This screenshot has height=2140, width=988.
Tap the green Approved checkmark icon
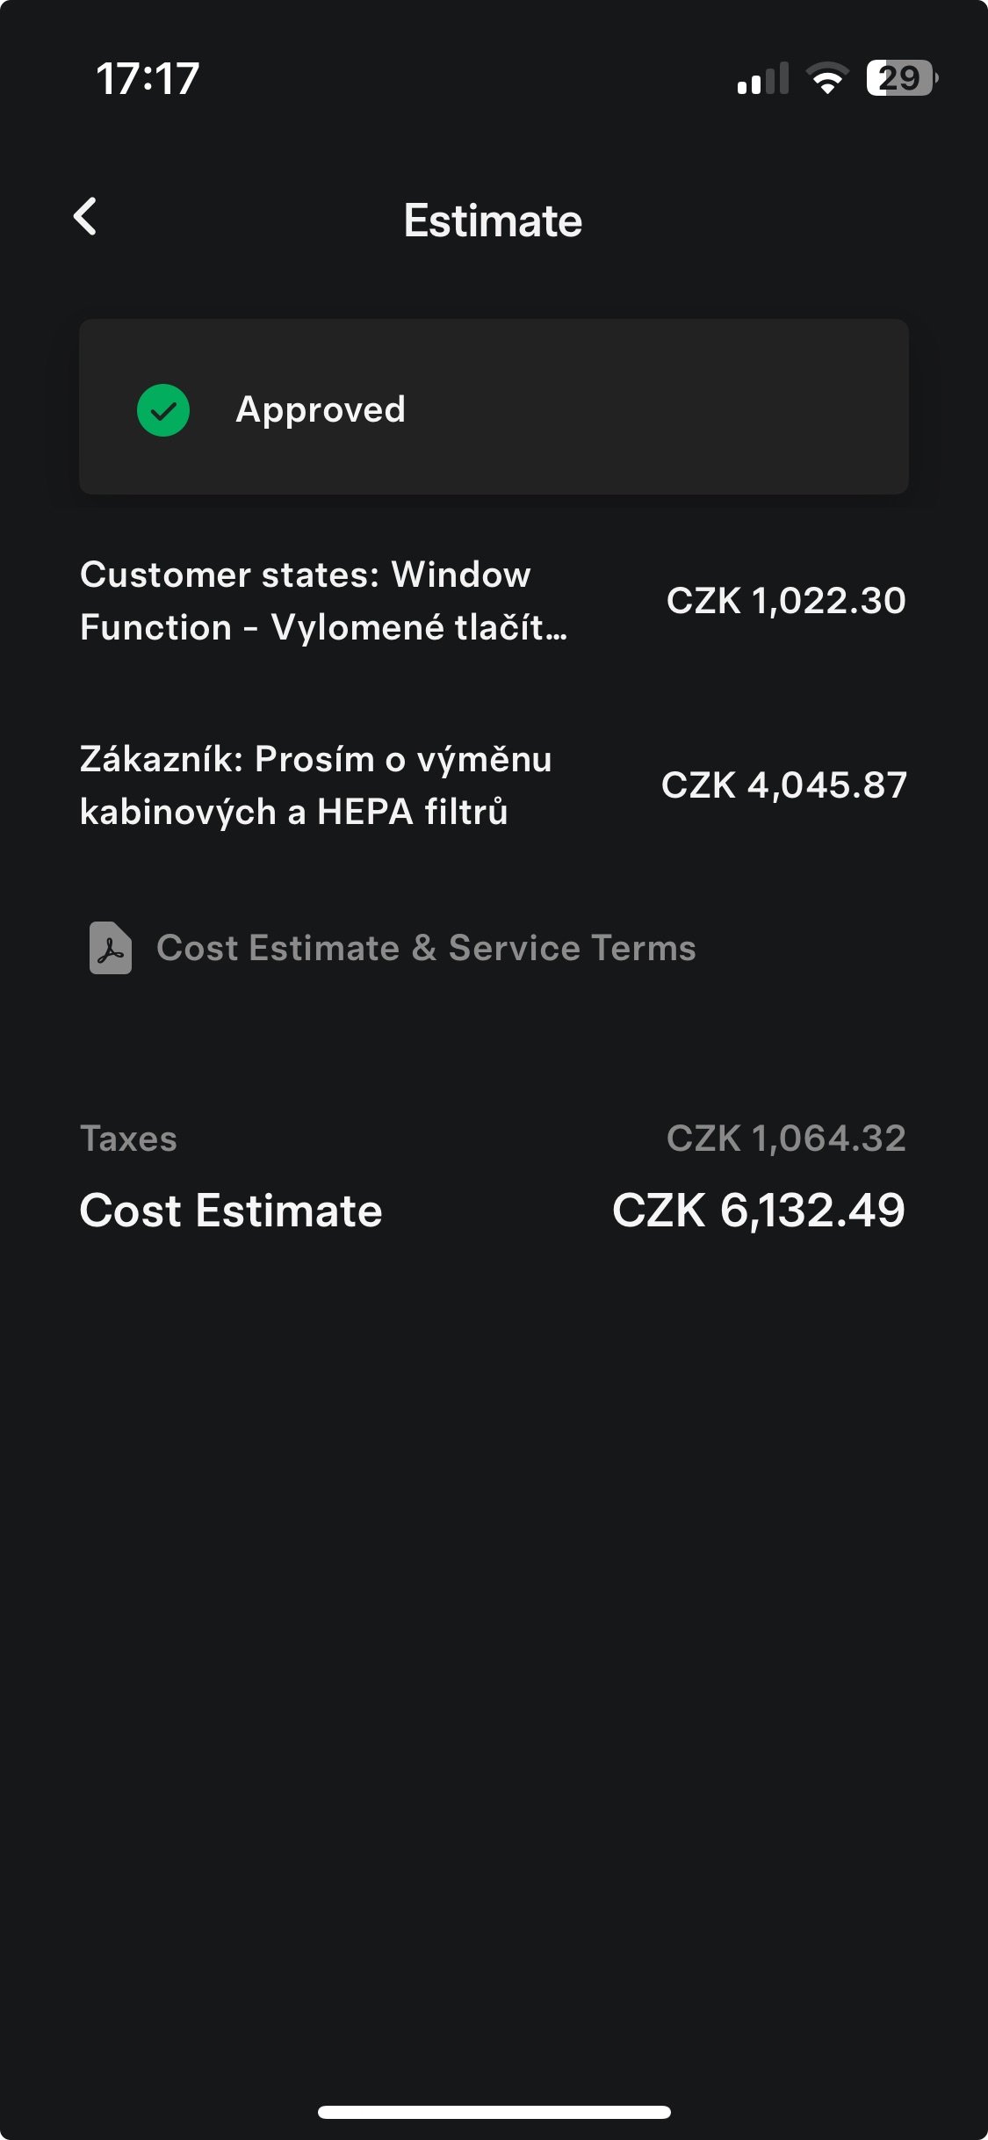(x=163, y=410)
